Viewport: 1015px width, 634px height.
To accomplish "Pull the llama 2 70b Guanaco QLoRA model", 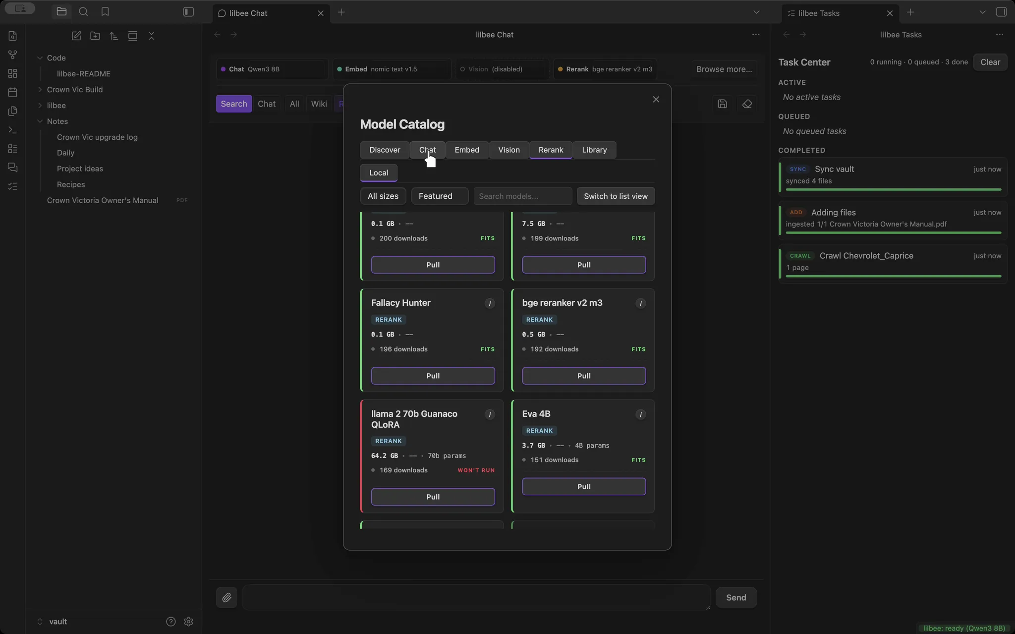I will (433, 497).
